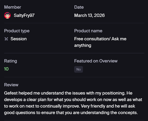This screenshot has width=148, height=121.
Task: Click the Product name label
Action: point(88,31)
